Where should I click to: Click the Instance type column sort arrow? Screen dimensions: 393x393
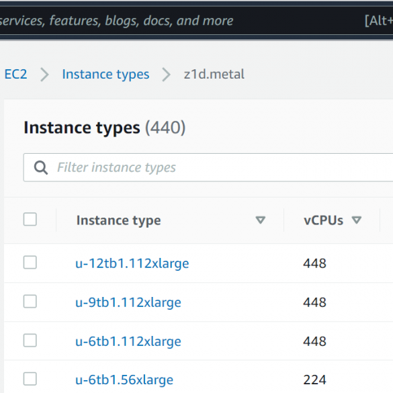(261, 220)
